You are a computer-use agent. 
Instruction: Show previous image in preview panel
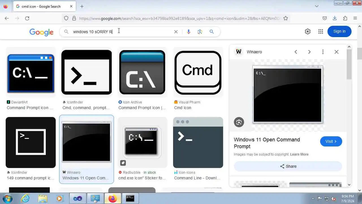pyautogui.click(x=296, y=52)
